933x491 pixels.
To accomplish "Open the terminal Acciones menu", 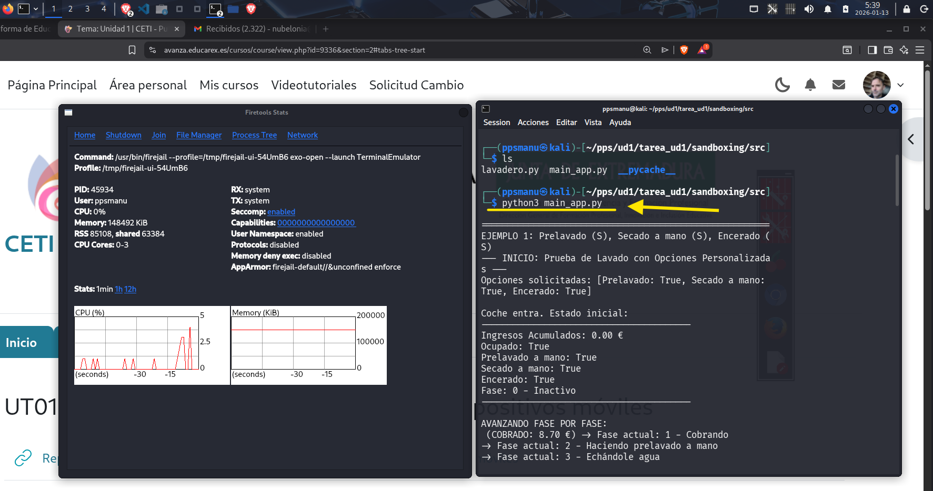I will pyautogui.click(x=533, y=122).
